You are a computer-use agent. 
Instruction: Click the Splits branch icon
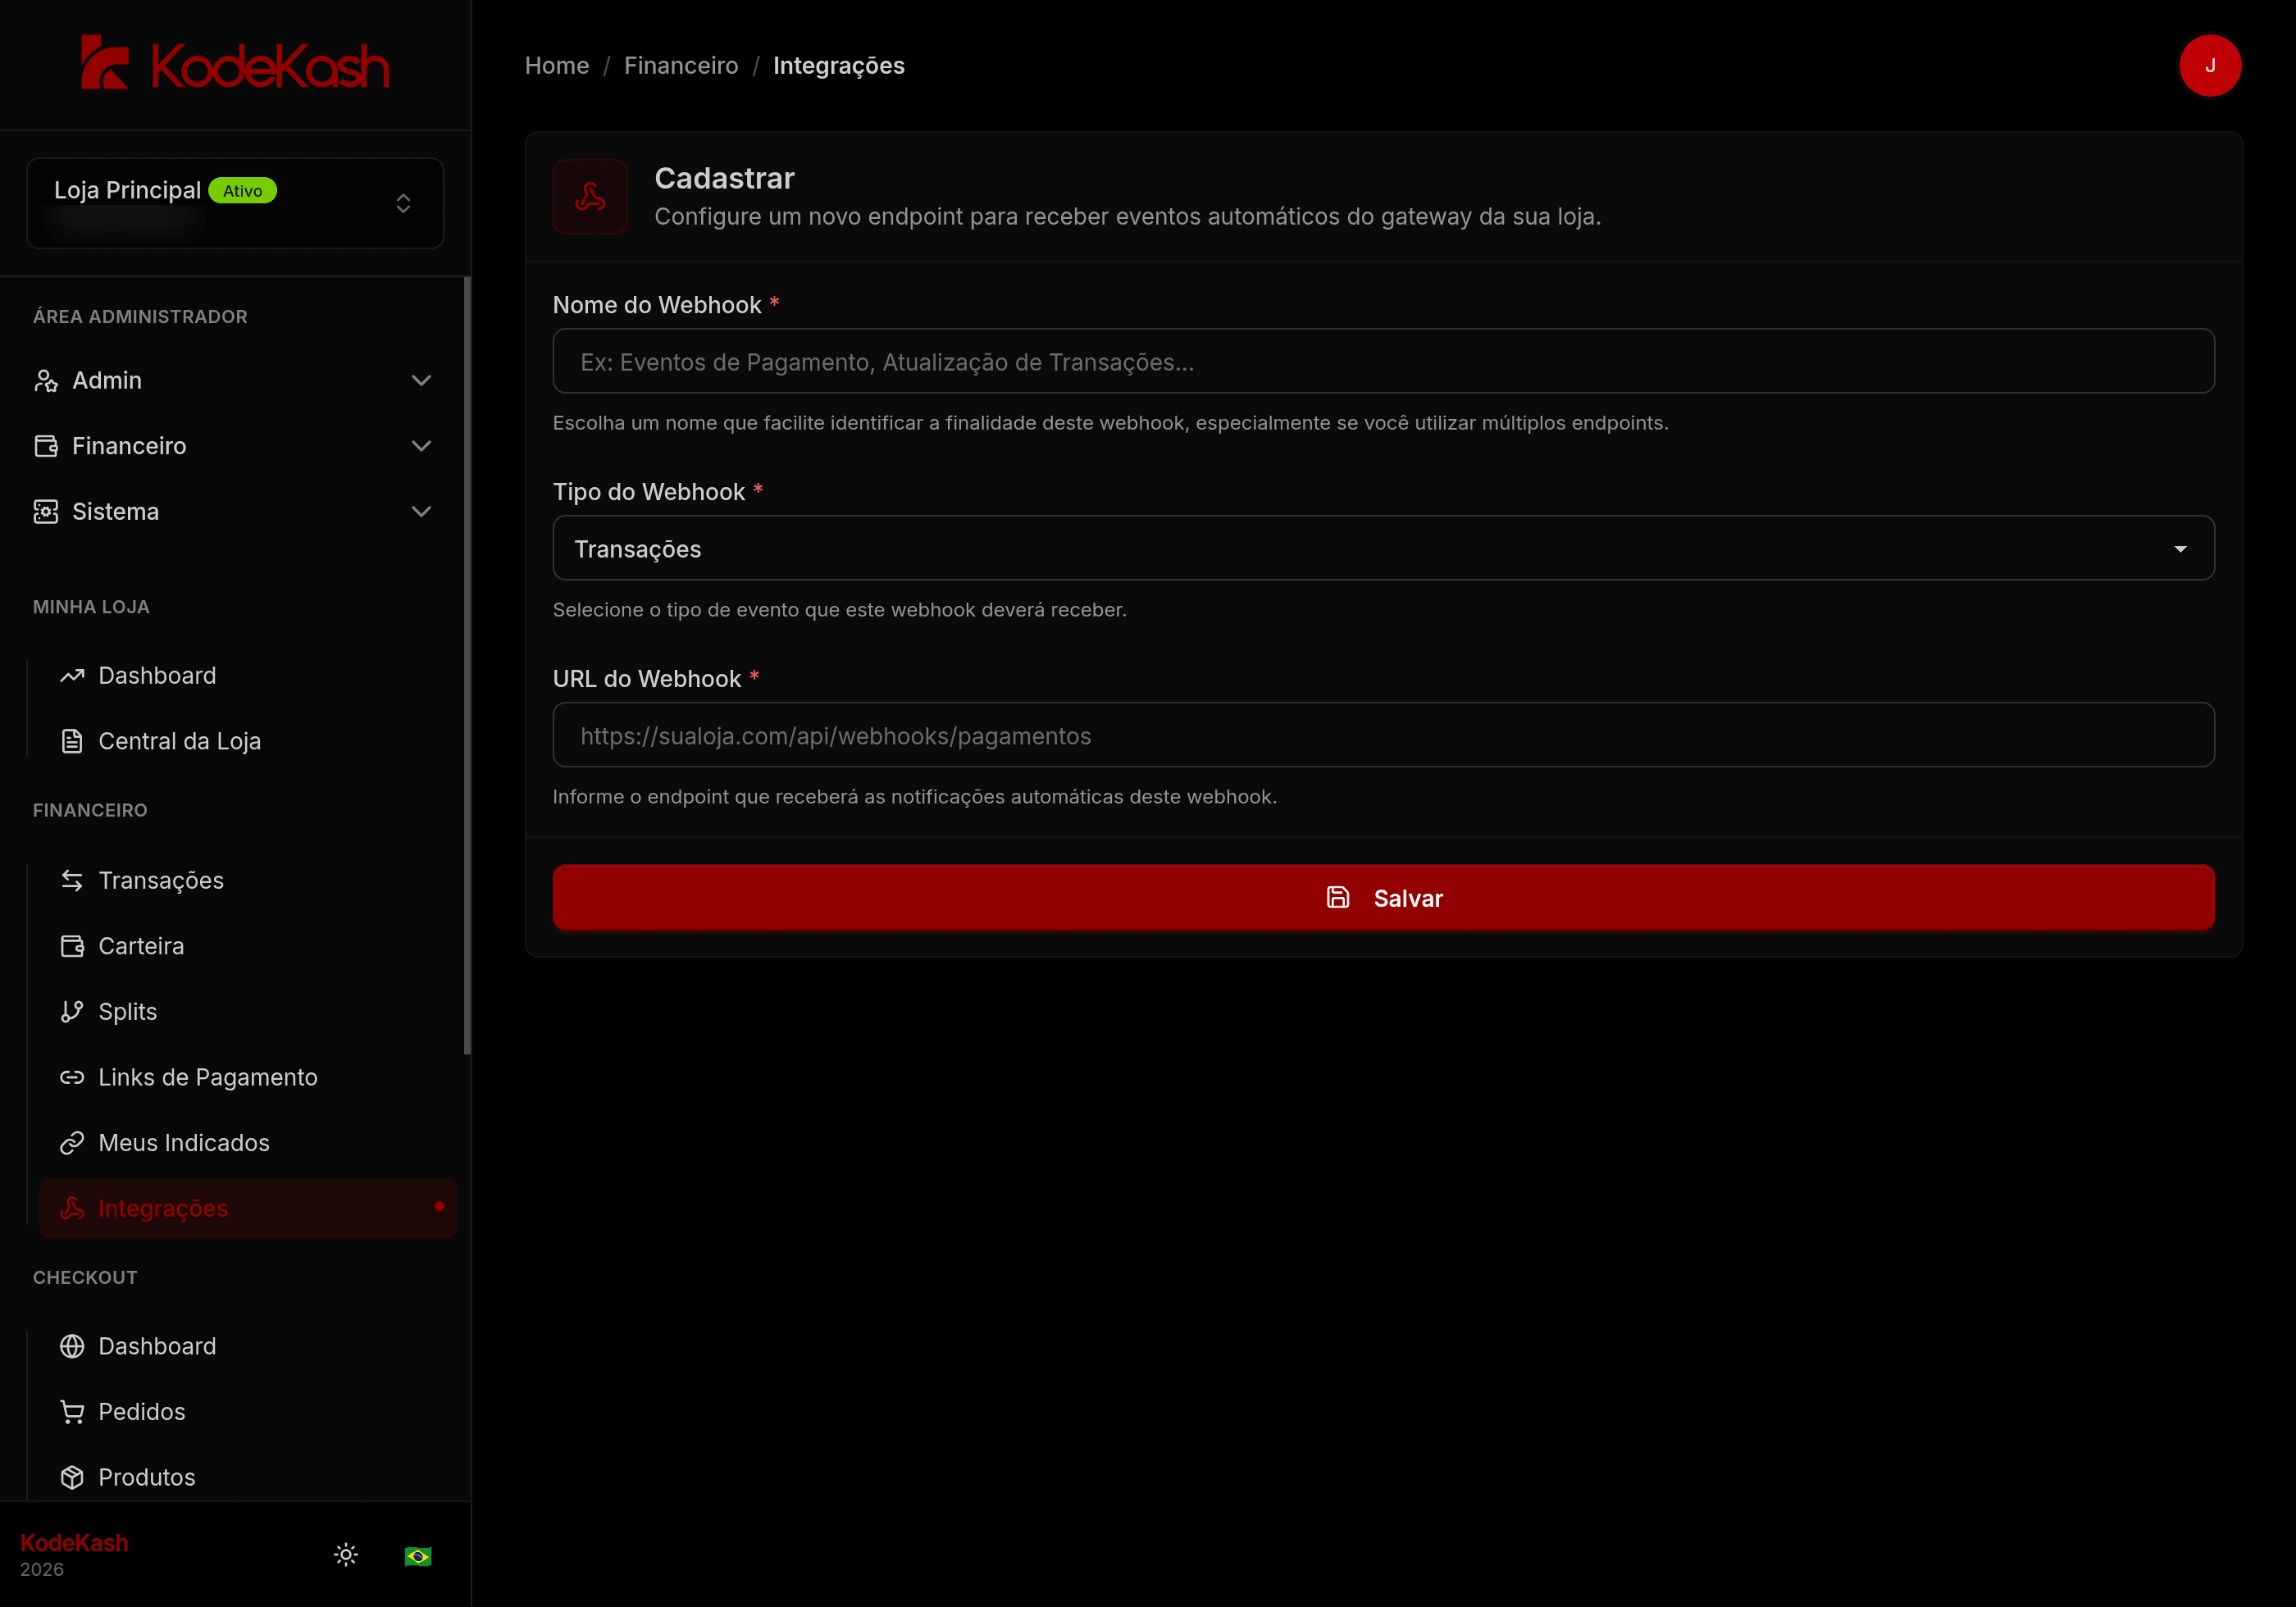click(72, 1011)
